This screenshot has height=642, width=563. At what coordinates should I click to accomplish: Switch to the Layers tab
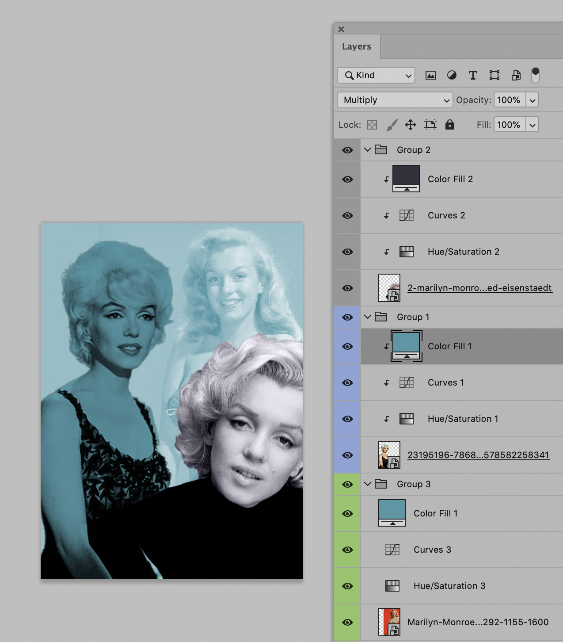coord(356,46)
